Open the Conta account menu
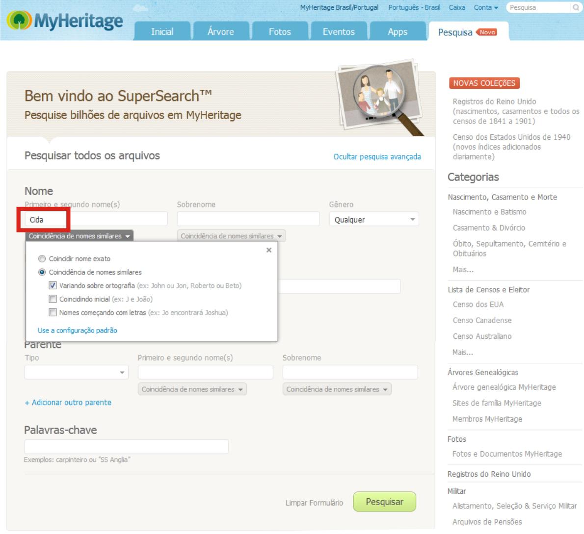The height and width of the screenshot is (534, 584). (486, 7)
